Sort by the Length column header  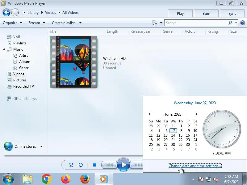click(112, 31)
